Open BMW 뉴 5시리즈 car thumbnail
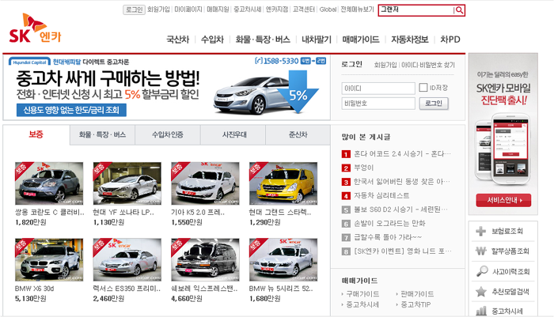The width and height of the screenshot is (554, 317). coord(283,260)
